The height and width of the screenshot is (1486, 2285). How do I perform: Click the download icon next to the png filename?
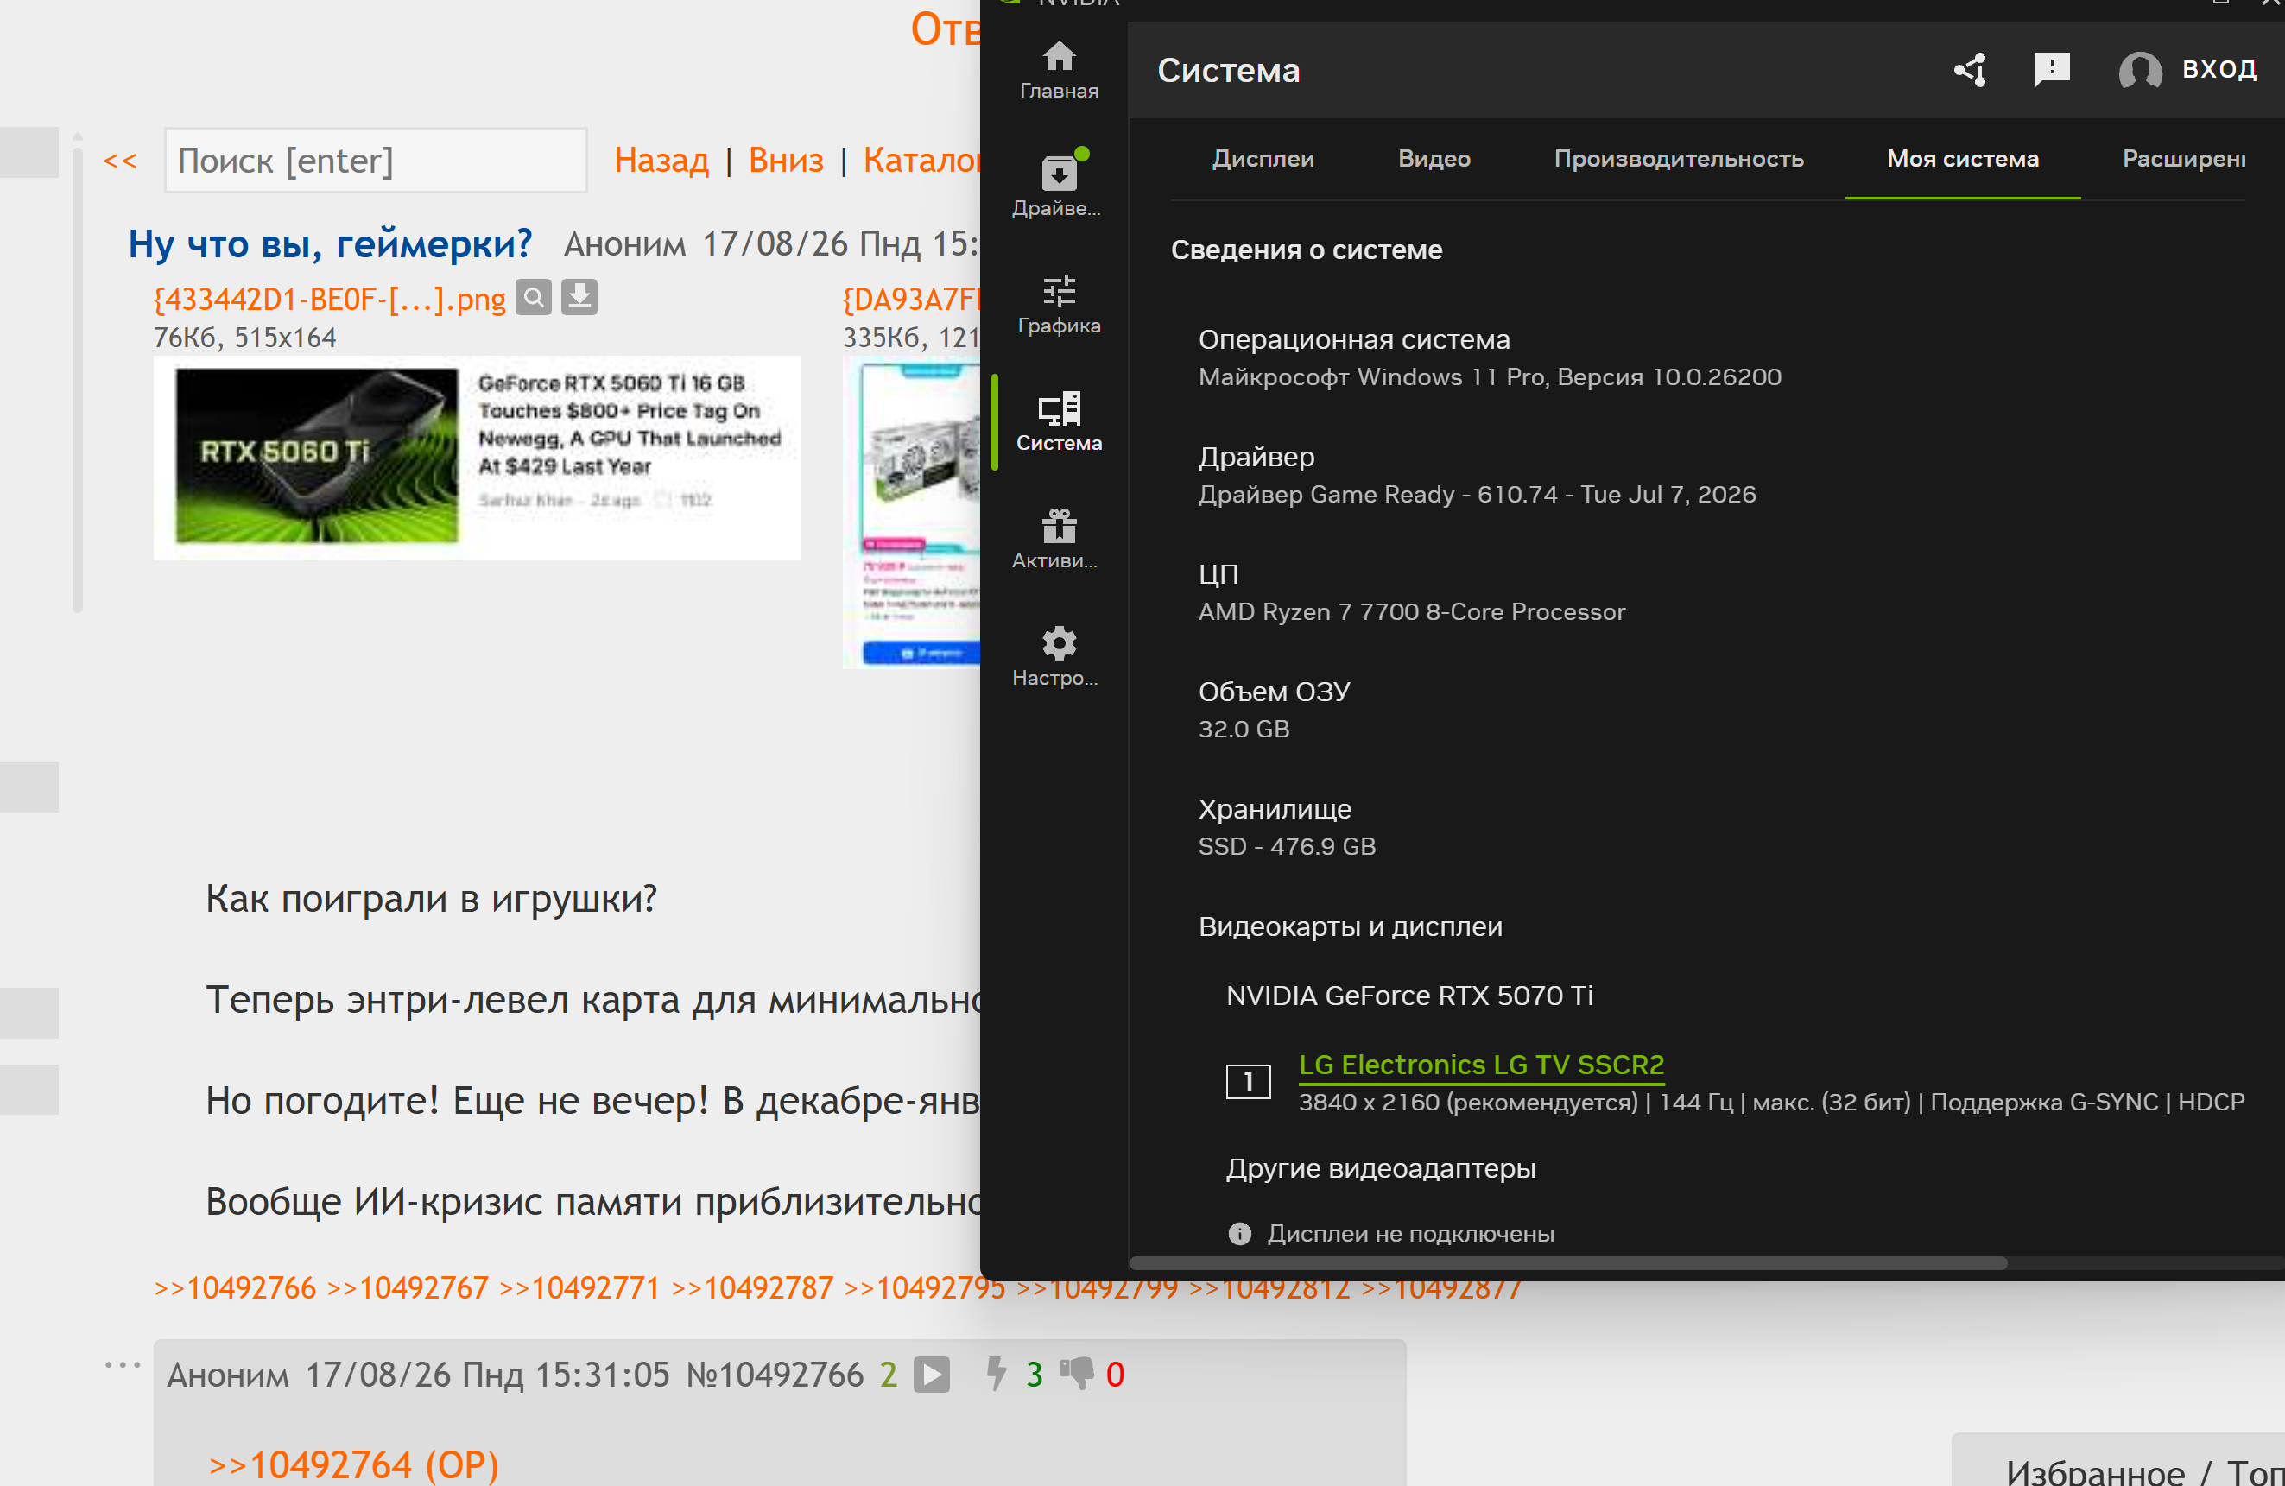(579, 298)
